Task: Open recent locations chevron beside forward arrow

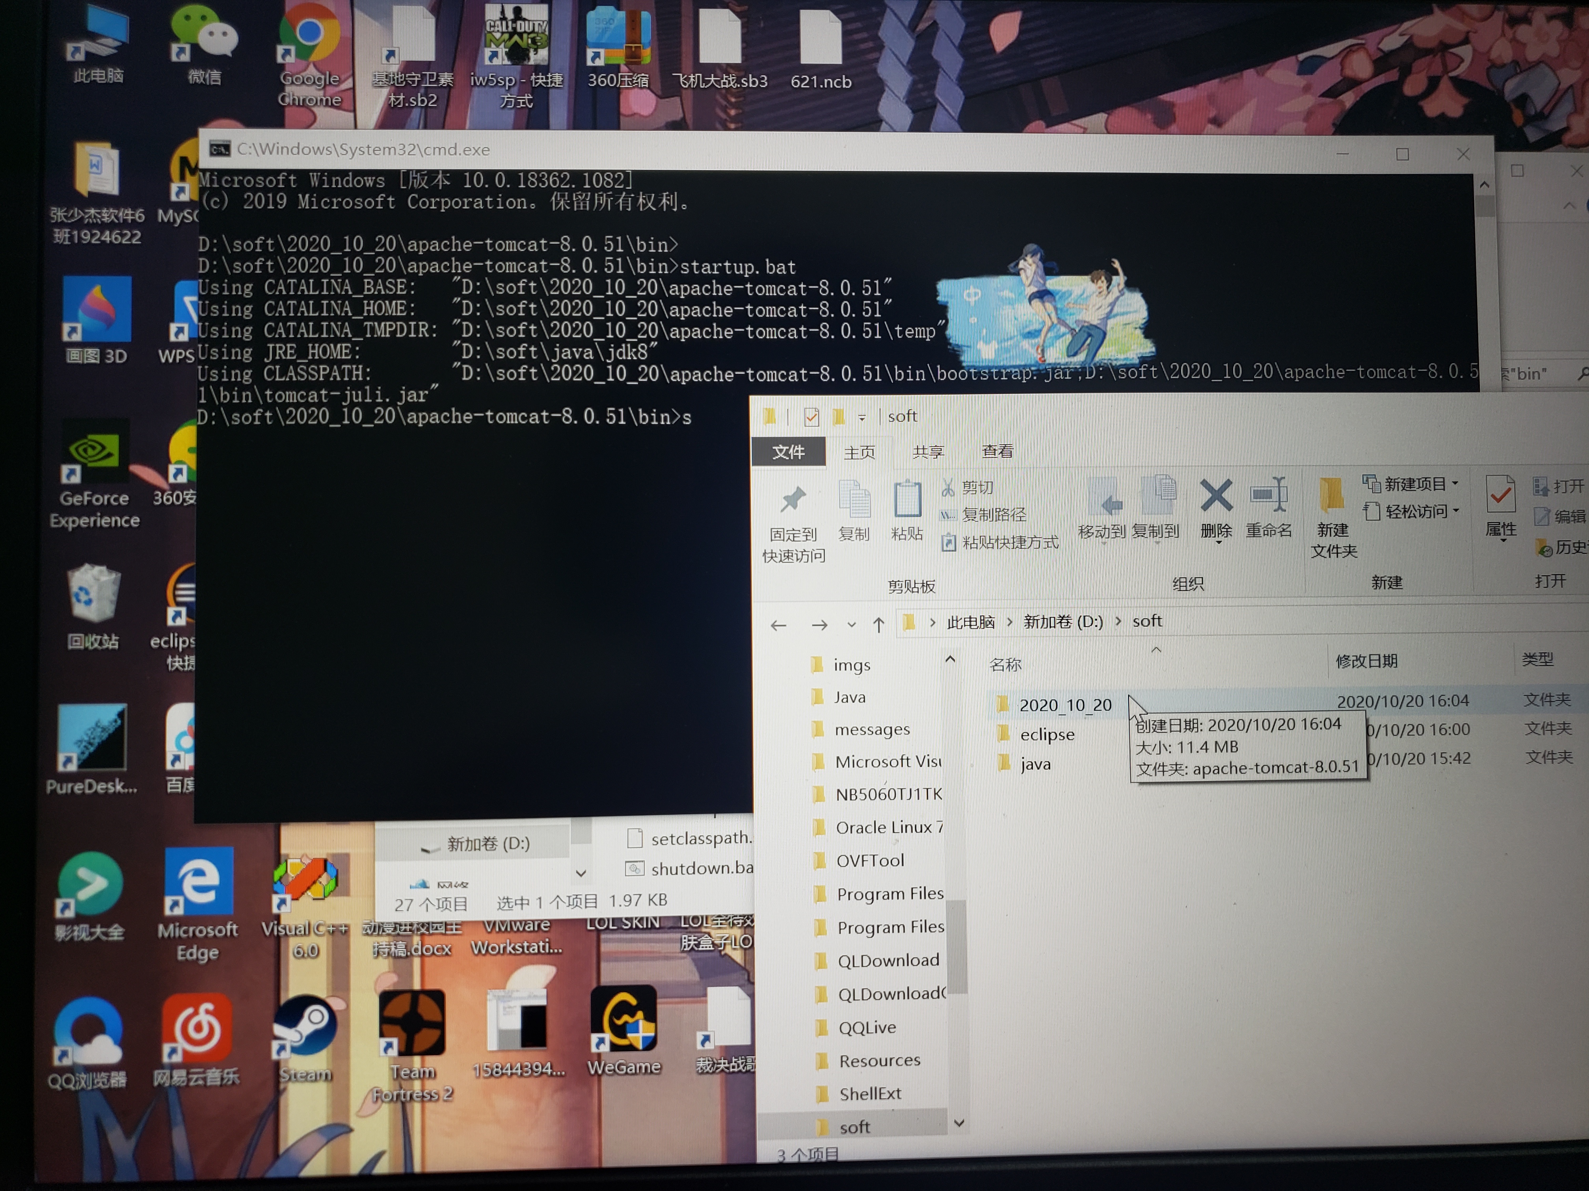Action: 851,625
